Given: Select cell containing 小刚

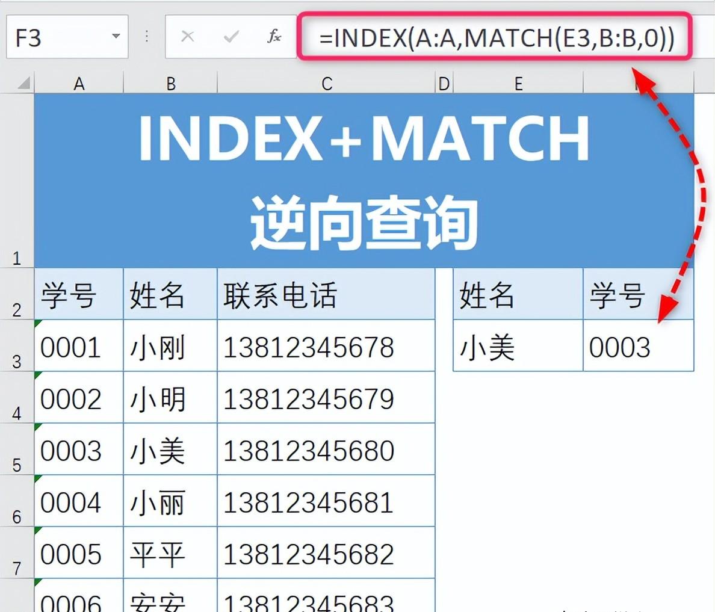Looking at the screenshot, I should pos(170,345).
